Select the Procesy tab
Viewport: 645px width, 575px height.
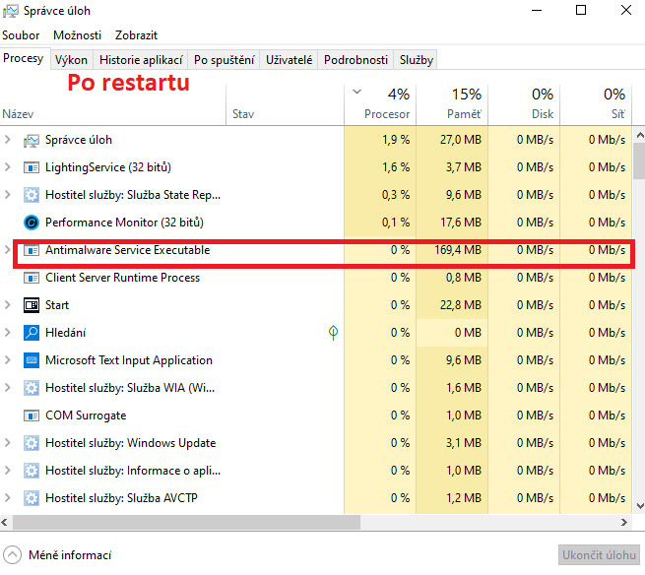(24, 59)
